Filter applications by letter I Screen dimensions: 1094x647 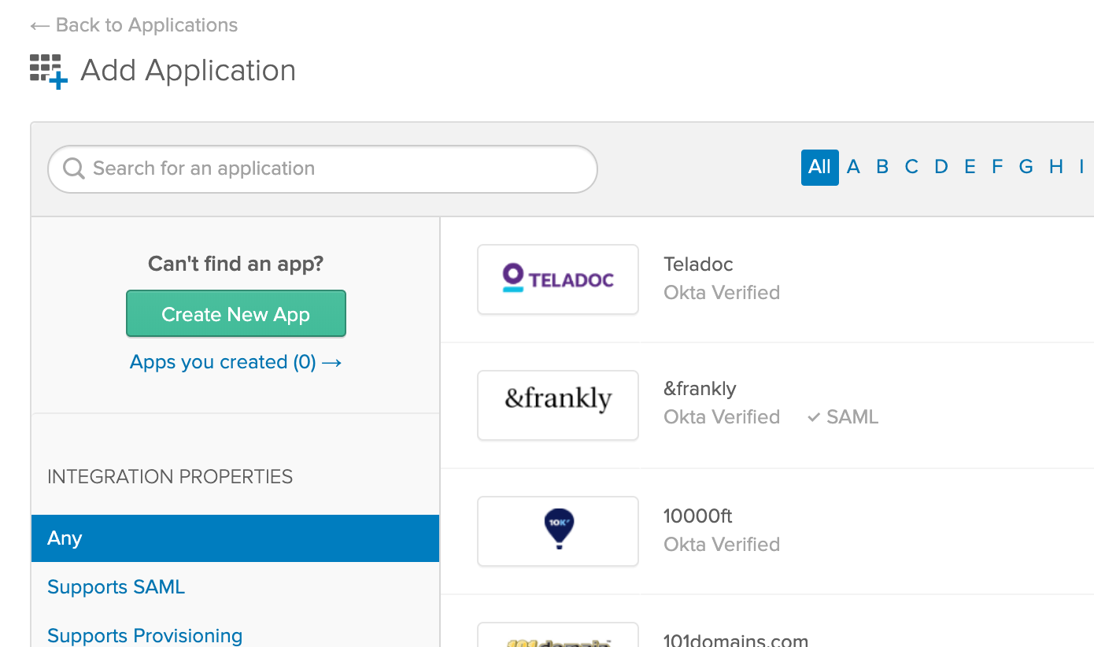[1082, 167]
